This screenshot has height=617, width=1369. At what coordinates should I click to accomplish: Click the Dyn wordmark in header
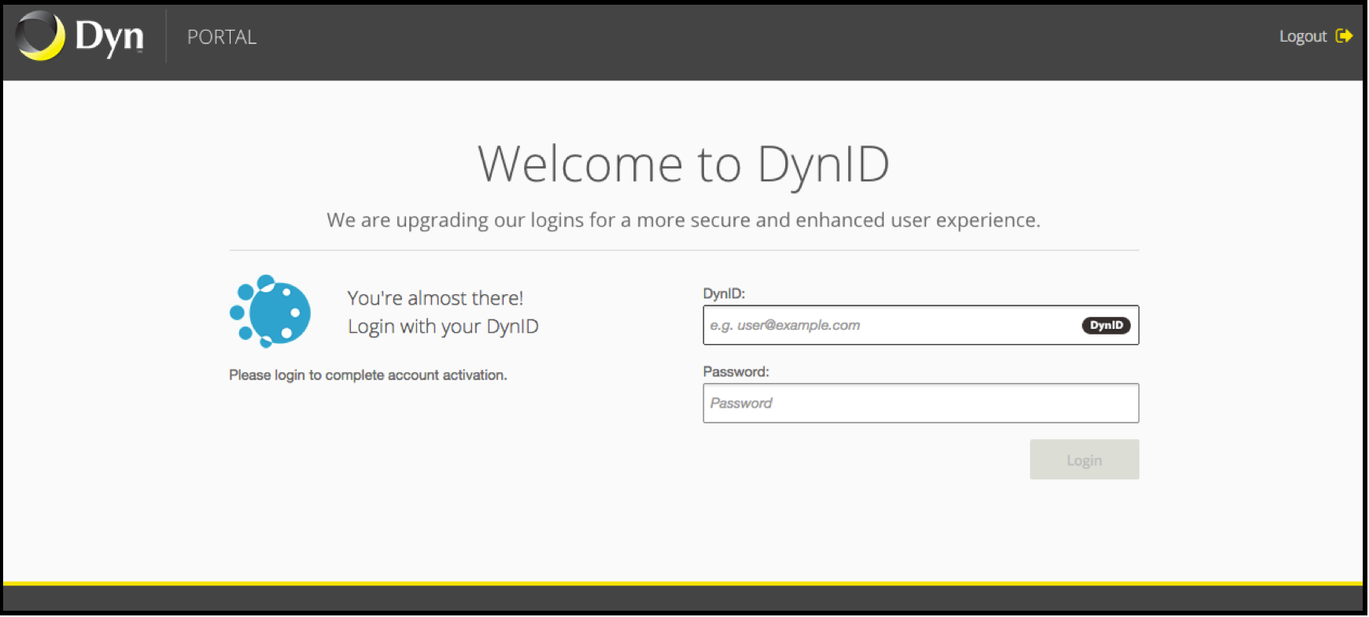(109, 37)
